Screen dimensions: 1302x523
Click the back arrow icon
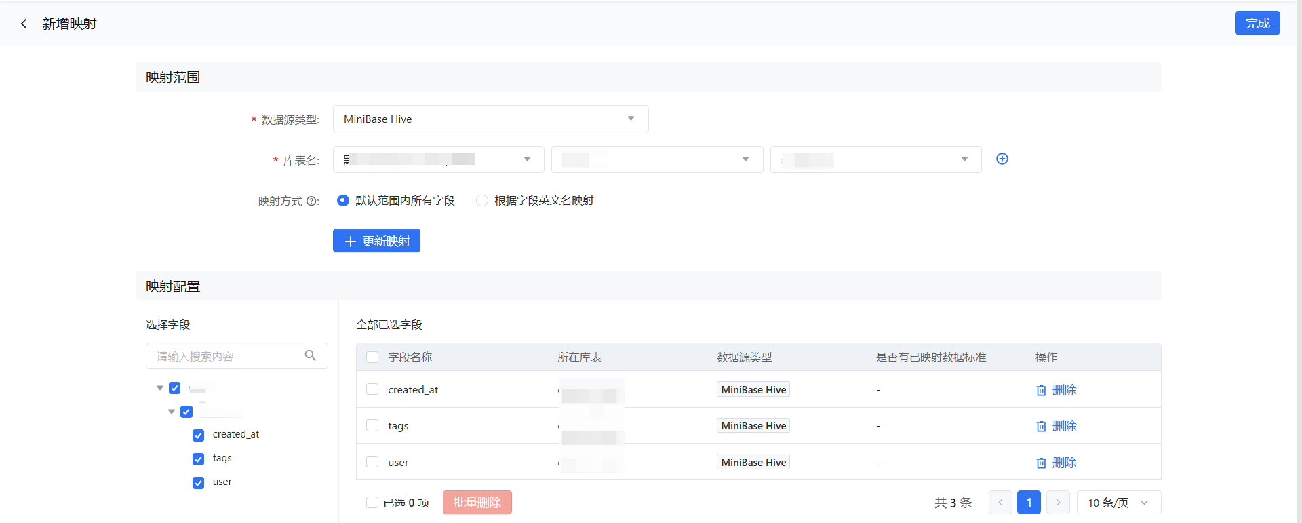pyautogui.click(x=24, y=24)
